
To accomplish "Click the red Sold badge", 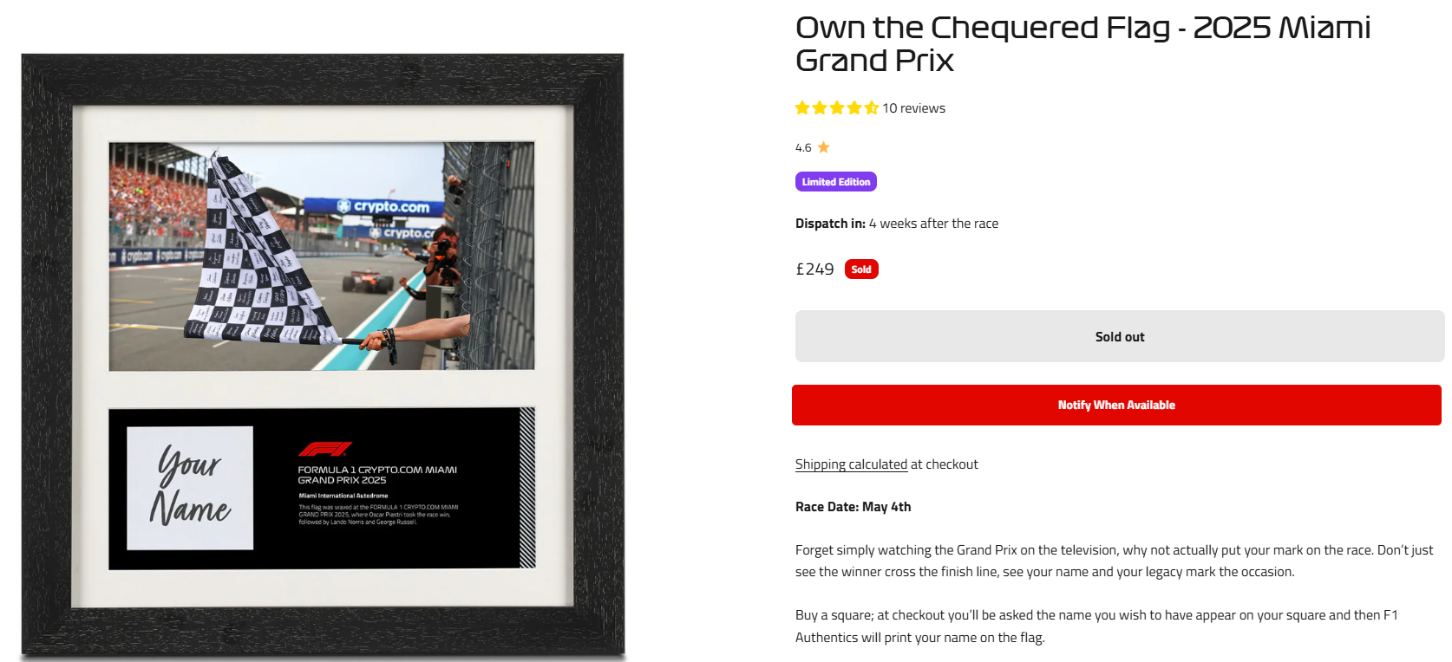I will point(861,269).
